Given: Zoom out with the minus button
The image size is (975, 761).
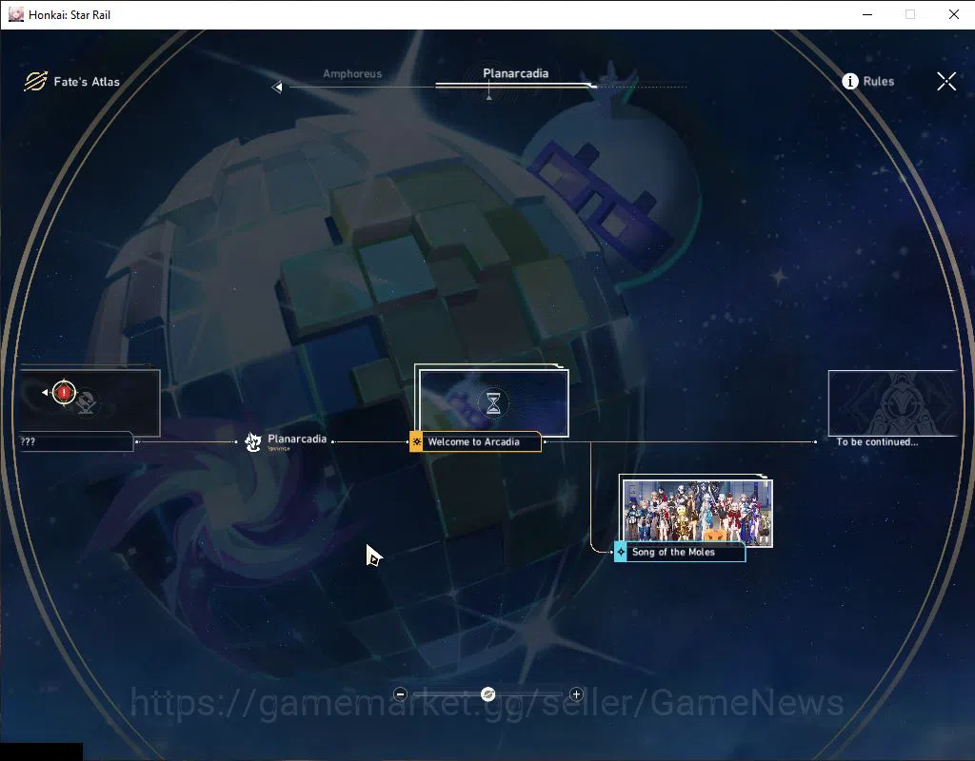Looking at the screenshot, I should tap(401, 694).
